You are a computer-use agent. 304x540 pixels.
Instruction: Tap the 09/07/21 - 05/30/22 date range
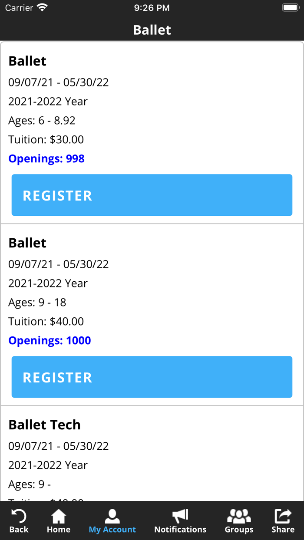(x=58, y=82)
